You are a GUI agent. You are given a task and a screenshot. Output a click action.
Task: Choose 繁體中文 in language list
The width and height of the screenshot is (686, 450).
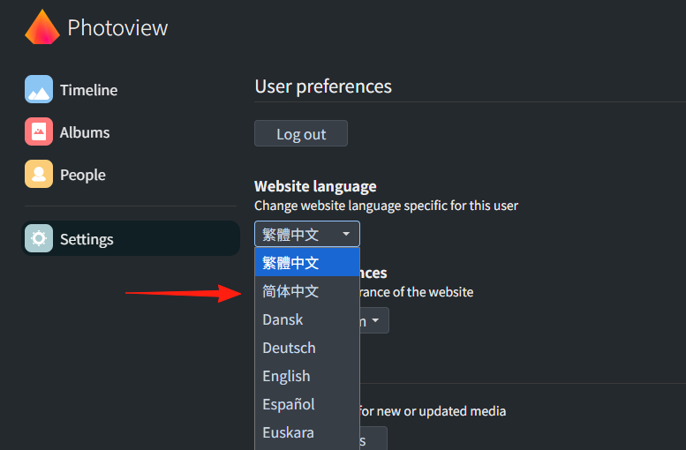click(307, 262)
